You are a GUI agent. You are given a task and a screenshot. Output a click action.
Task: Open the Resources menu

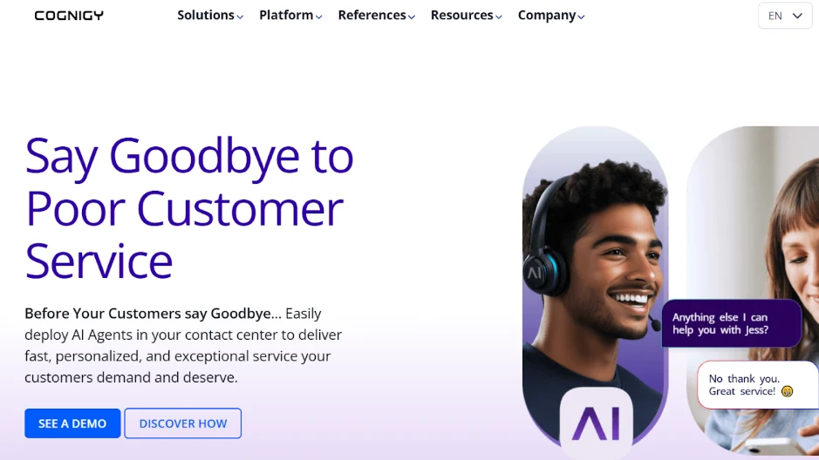pyautogui.click(x=461, y=15)
